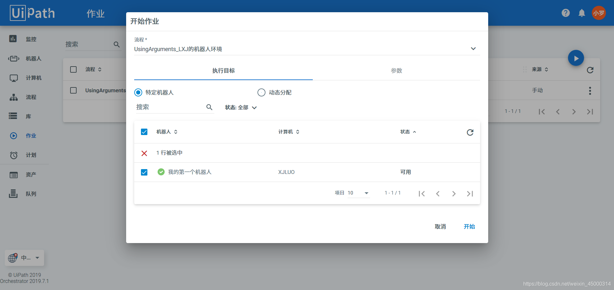
Task: Open the 队列 queues sidebar icon
Action: coord(13,194)
